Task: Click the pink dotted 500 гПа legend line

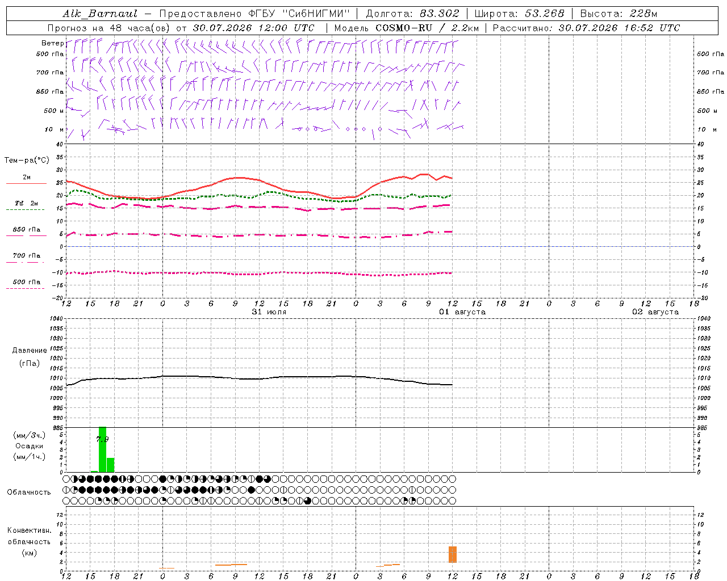Action: point(25,288)
